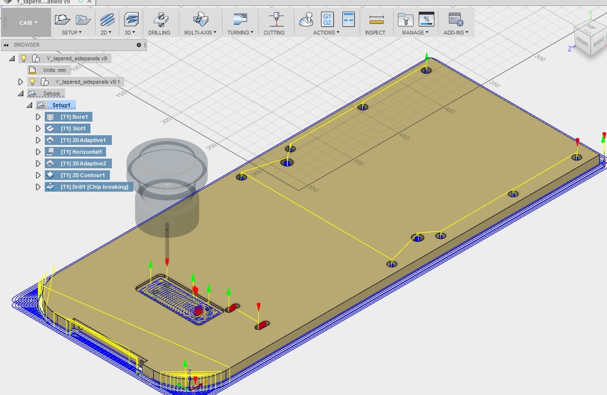Select the Measure ruler icon above Inspect
This screenshot has height=395, width=607.
[x=376, y=20]
